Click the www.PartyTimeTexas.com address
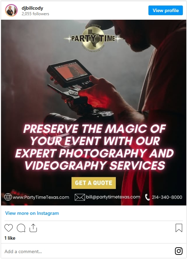Screen dimensions: 187x259 [41, 198]
